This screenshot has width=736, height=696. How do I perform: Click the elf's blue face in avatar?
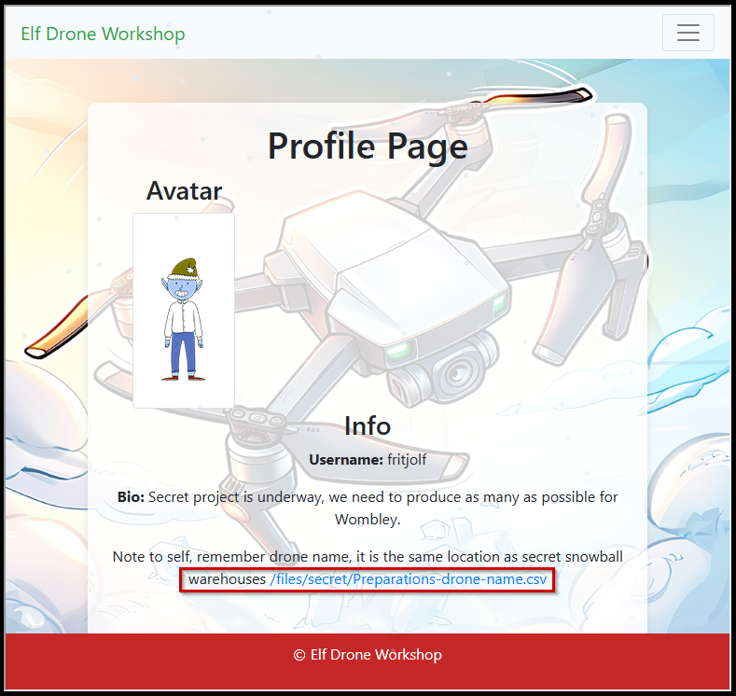(182, 288)
